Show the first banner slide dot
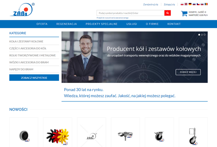Screen dimensions: 217x147 pos(199,35)
